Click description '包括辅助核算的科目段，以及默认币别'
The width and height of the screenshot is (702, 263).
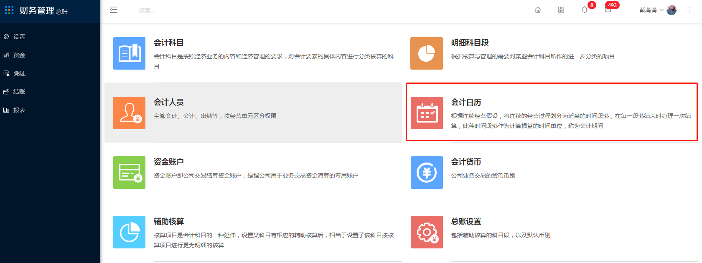click(x=501, y=235)
